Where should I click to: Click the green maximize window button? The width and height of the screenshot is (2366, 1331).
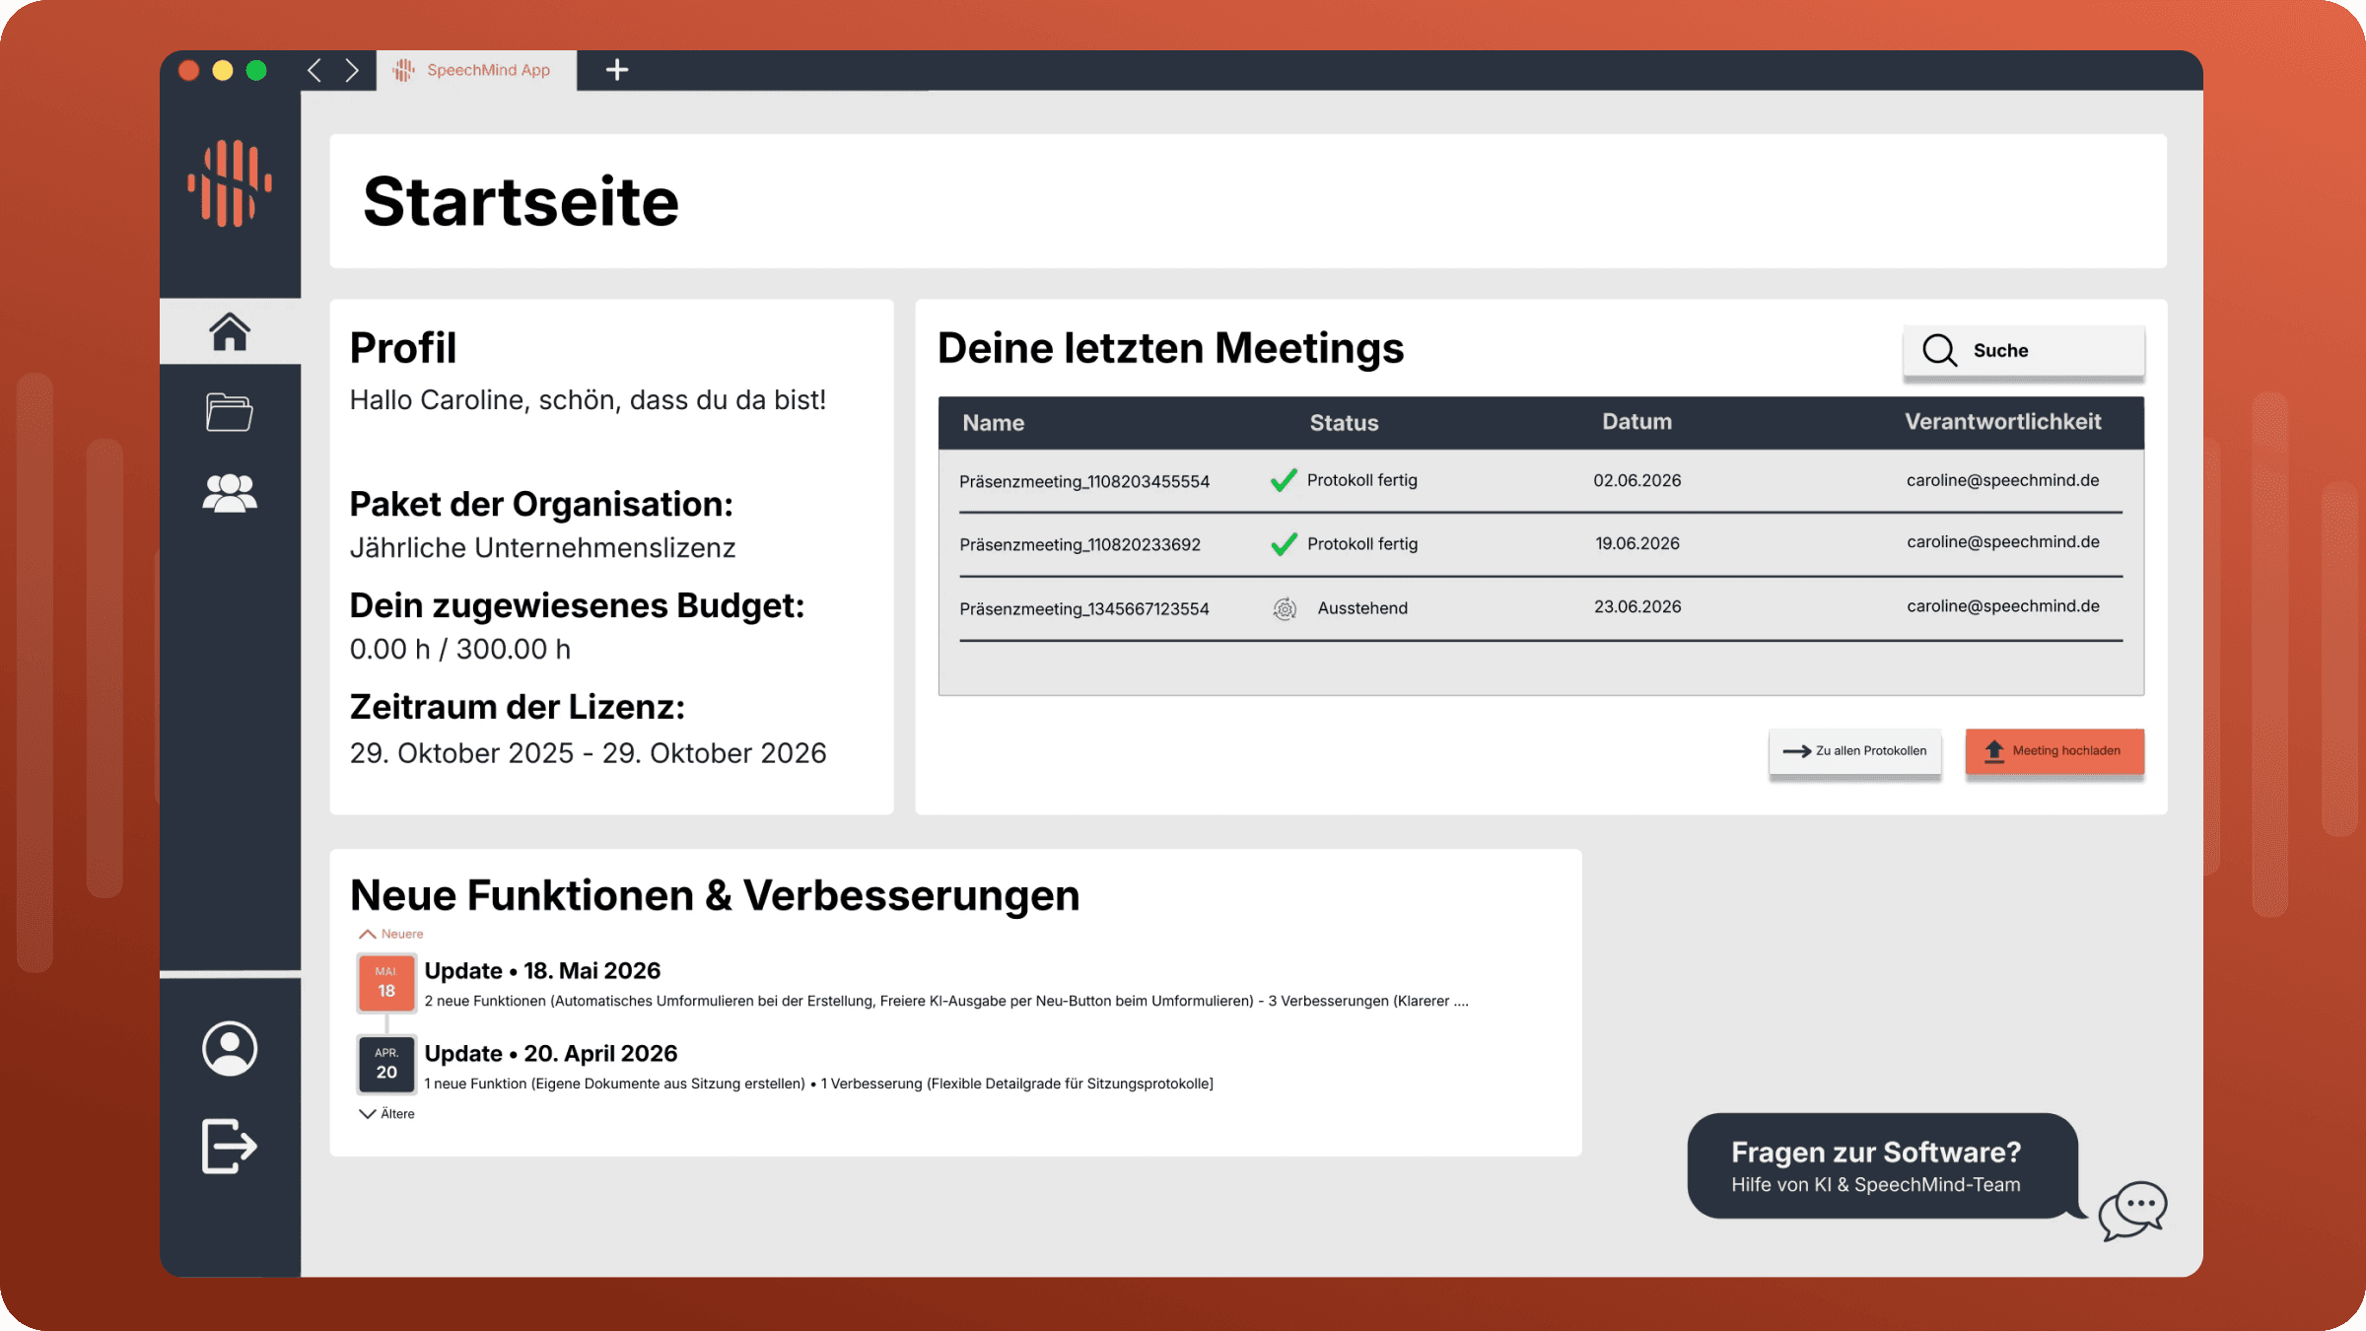click(x=256, y=70)
